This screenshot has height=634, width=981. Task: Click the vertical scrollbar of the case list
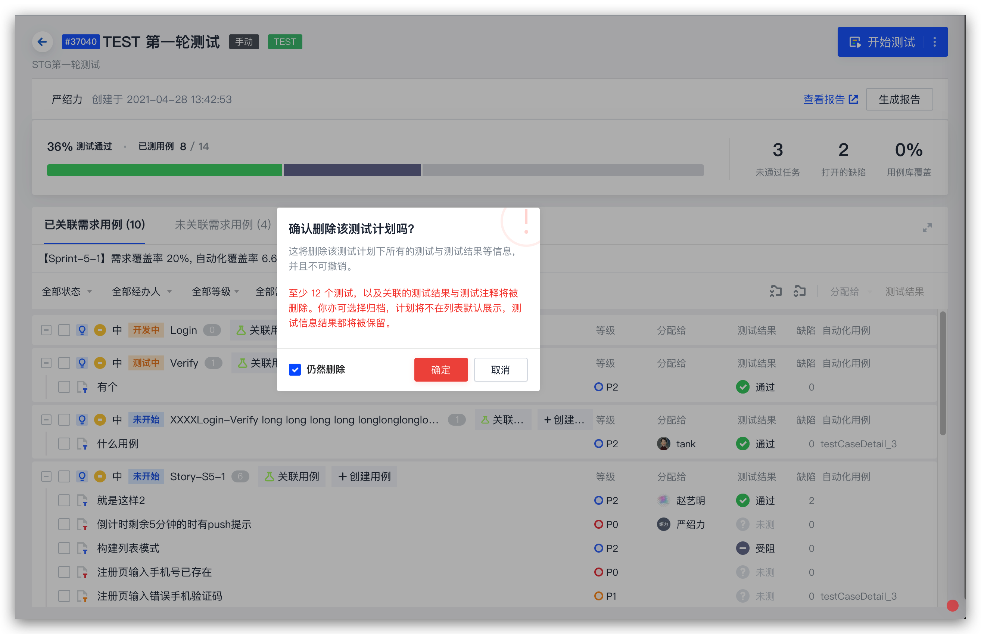coord(942,373)
